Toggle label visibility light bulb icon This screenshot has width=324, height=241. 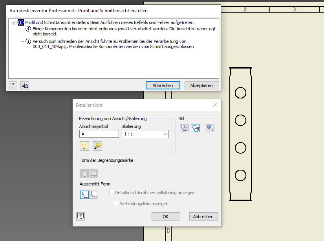coord(84,146)
